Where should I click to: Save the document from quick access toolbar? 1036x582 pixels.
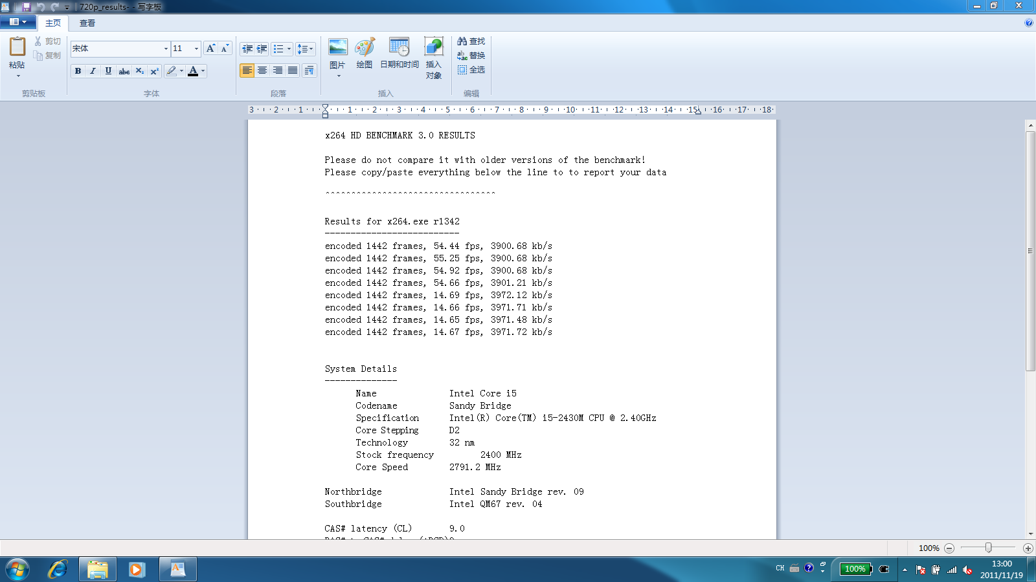pyautogui.click(x=27, y=6)
